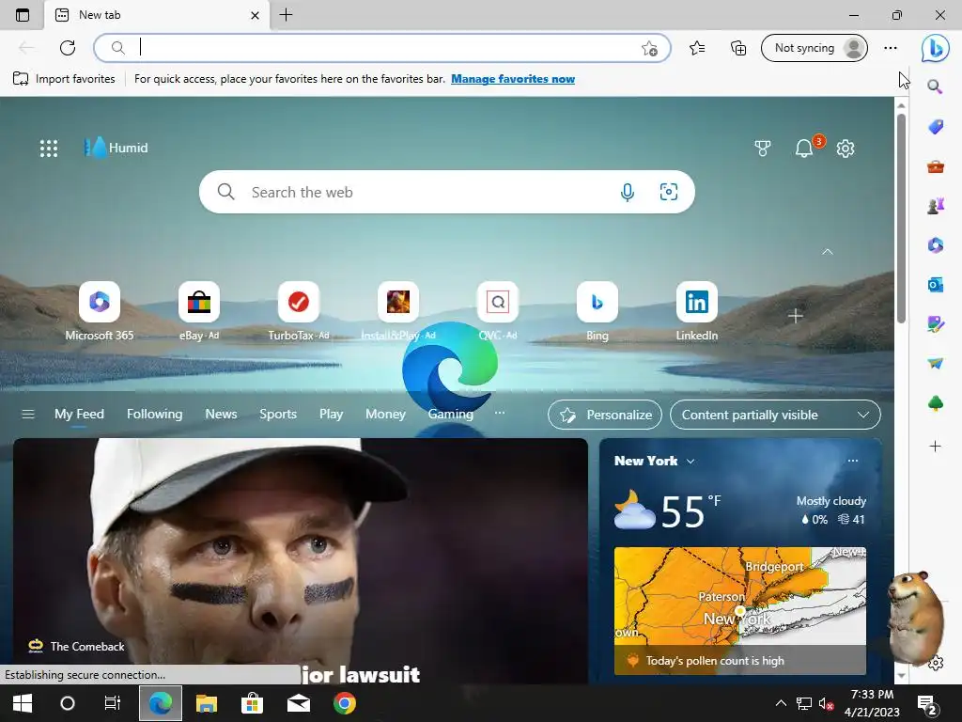Show hidden system tray icons chevron
The height and width of the screenshot is (722, 962).
click(x=781, y=703)
